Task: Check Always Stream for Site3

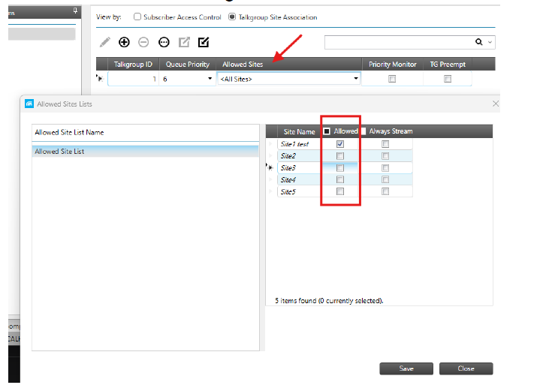Action: [385, 167]
